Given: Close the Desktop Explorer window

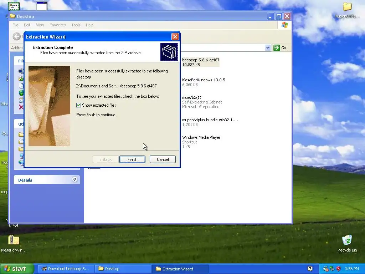Looking at the screenshot, I should pyautogui.click(x=287, y=16).
